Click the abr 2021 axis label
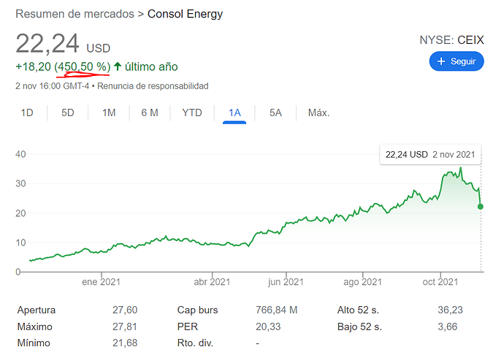Screen dimensions: 504x355 click(212, 282)
